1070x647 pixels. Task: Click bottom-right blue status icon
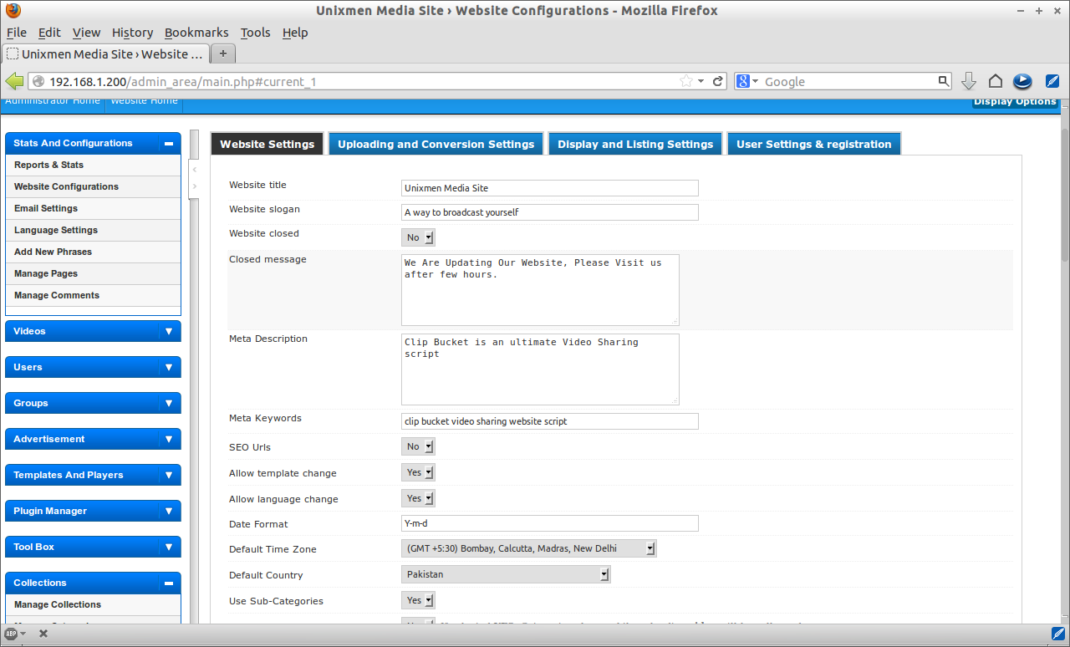(1057, 633)
